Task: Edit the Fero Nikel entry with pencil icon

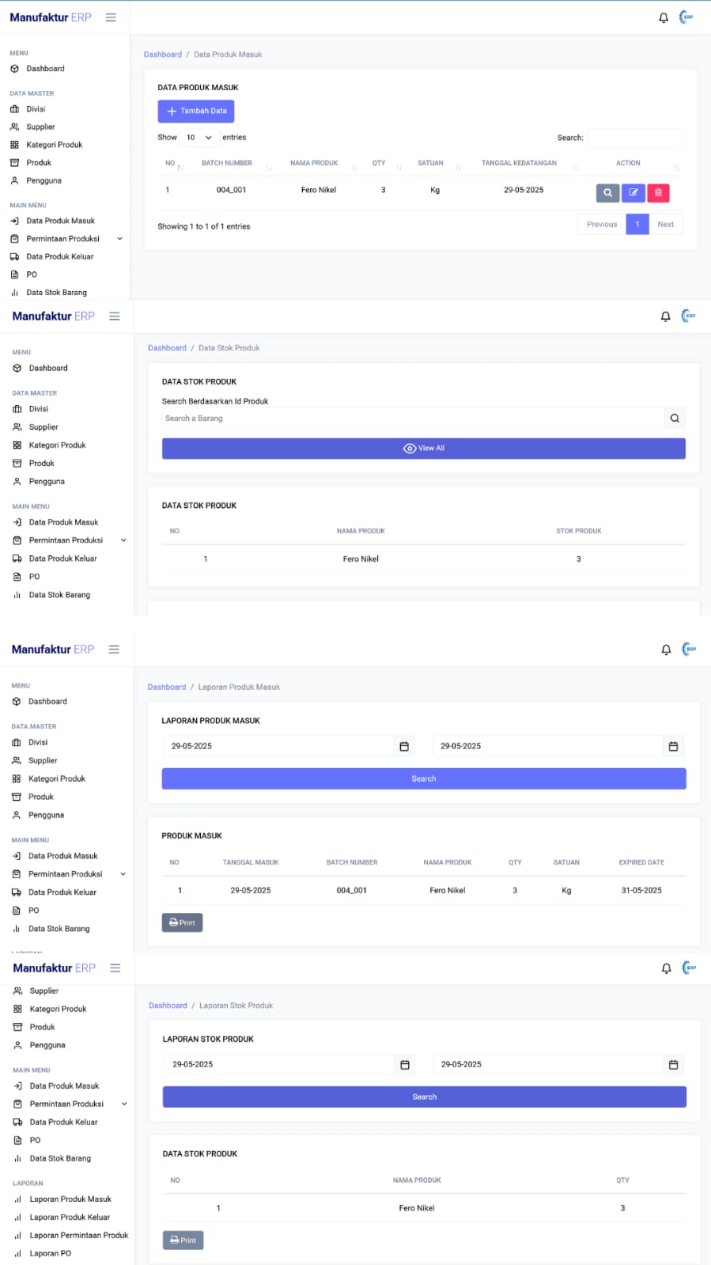Action: point(633,192)
